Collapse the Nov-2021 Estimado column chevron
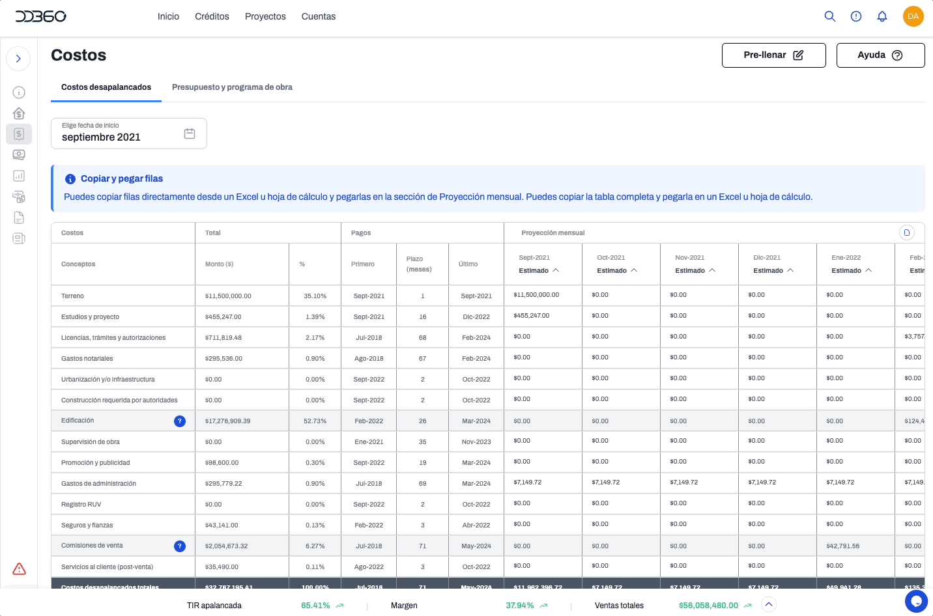Screen dimensions: 933x616 tap(712, 270)
